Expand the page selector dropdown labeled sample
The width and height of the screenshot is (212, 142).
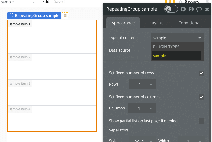click(x=18, y=2)
